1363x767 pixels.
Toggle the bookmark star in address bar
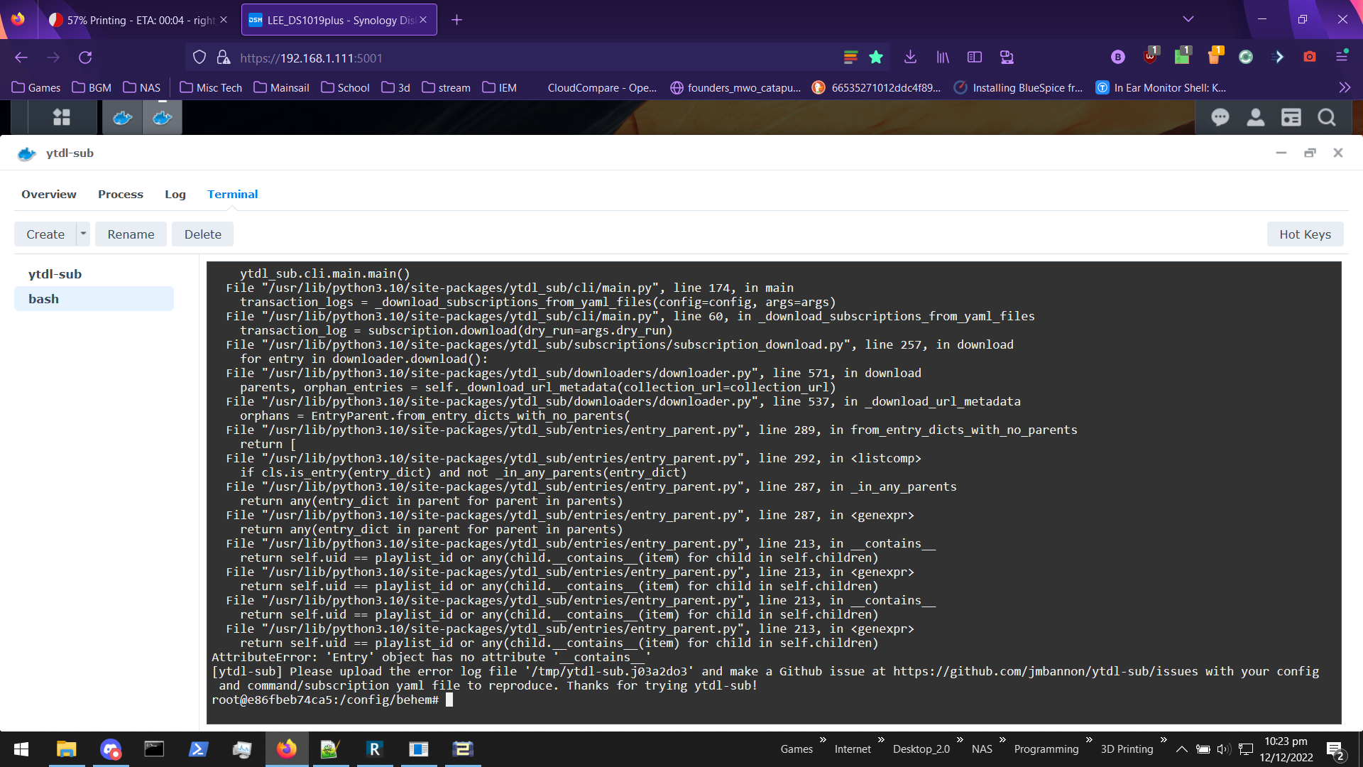pos(876,57)
